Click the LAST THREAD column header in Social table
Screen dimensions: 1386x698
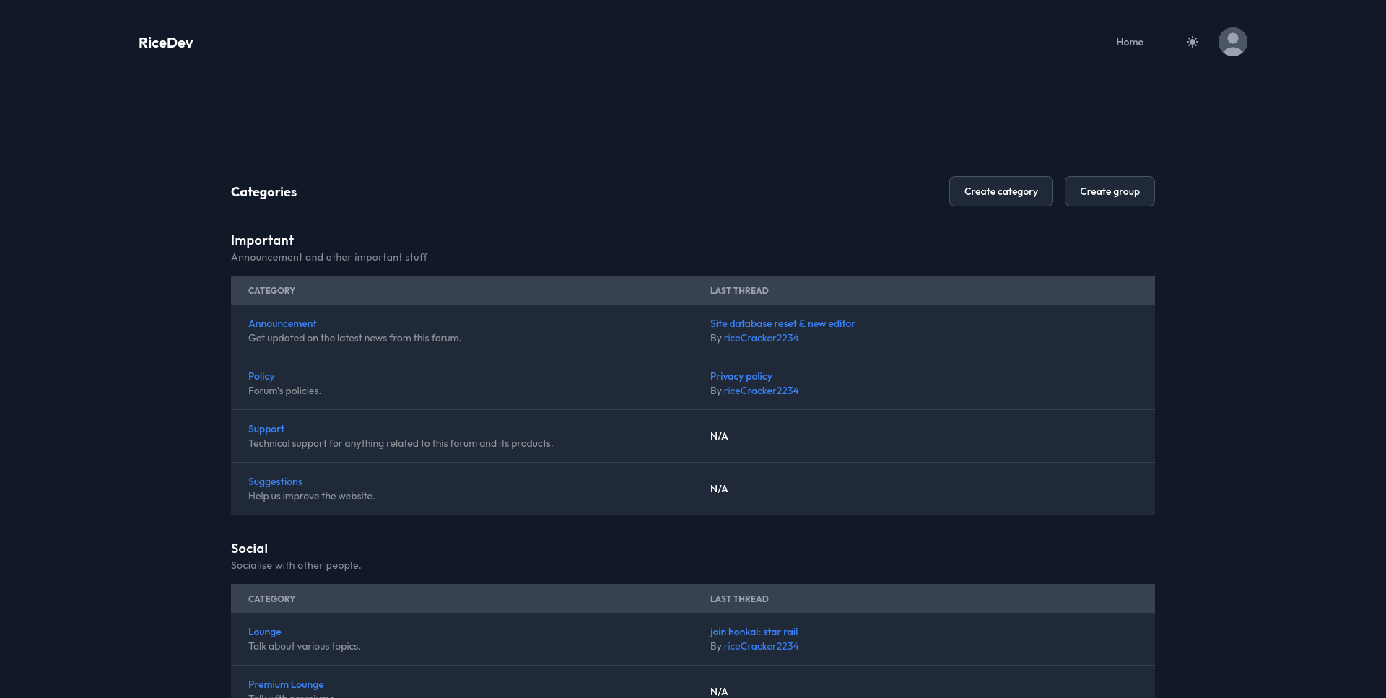pos(739,598)
